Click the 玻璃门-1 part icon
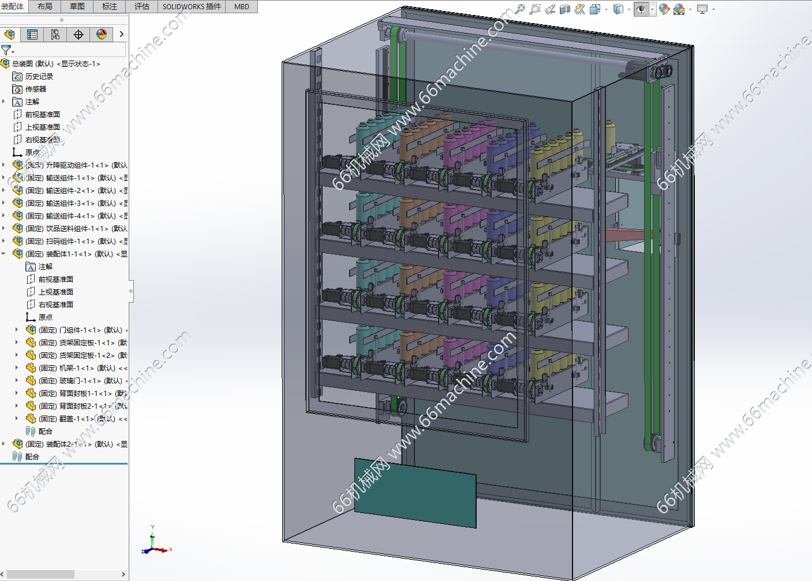Screen dimensions: 812x581 [31, 380]
